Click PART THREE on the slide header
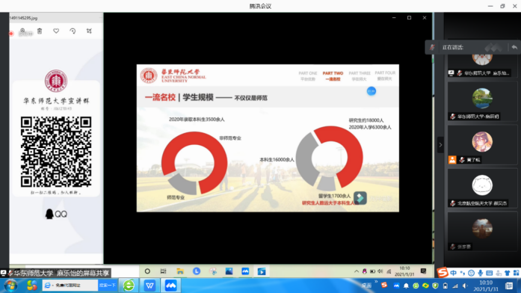This screenshot has width=521, height=293. [359, 76]
